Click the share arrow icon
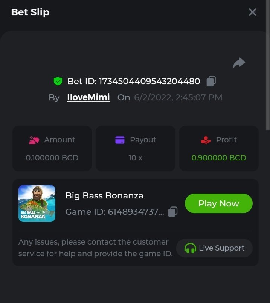This screenshot has height=303, width=270. pos(239,63)
